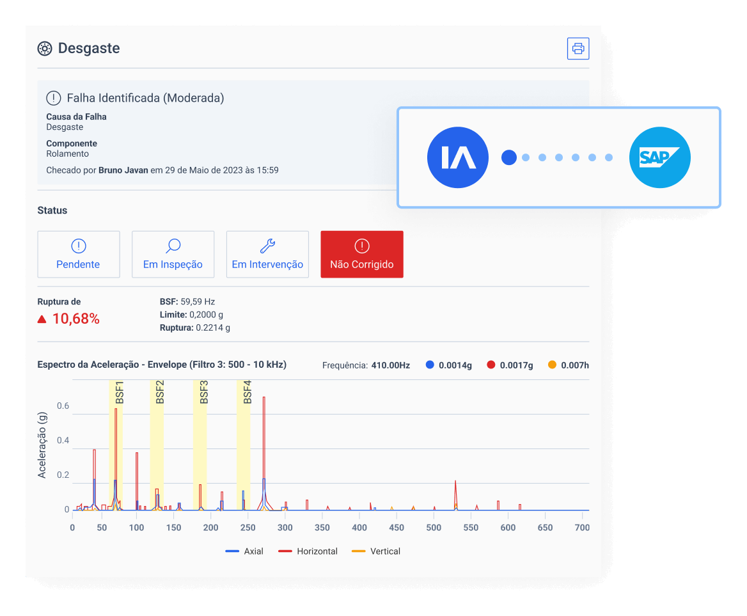The image size is (747, 616).
Task: Toggle Axial series in chart legend
Action: (244, 551)
